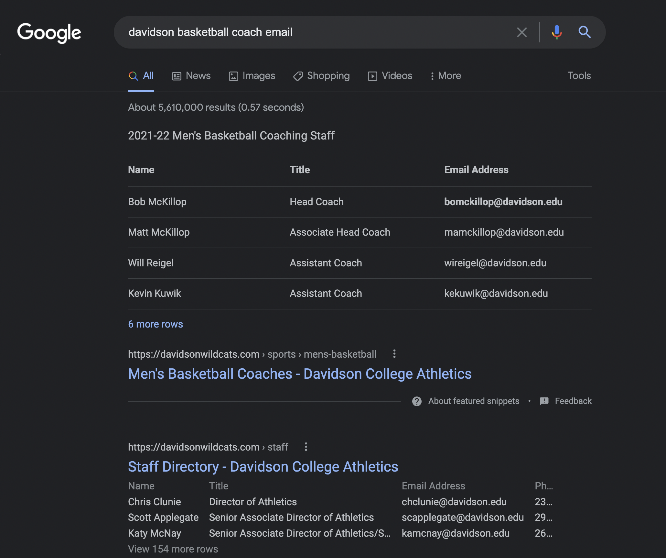666x558 pixels.
Task: Click kamcnay@davidson.edu in staff directory
Action: [x=456, y=533]
